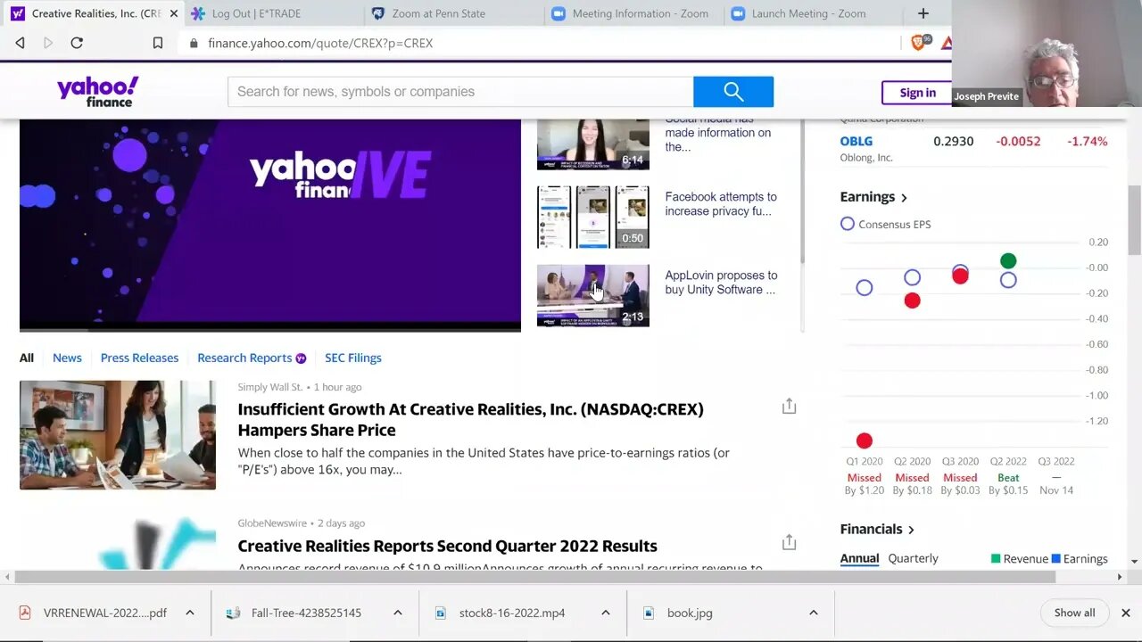Click the Sign in button
The width and height of the screenshot is (1142, 642).
point(917,93)
